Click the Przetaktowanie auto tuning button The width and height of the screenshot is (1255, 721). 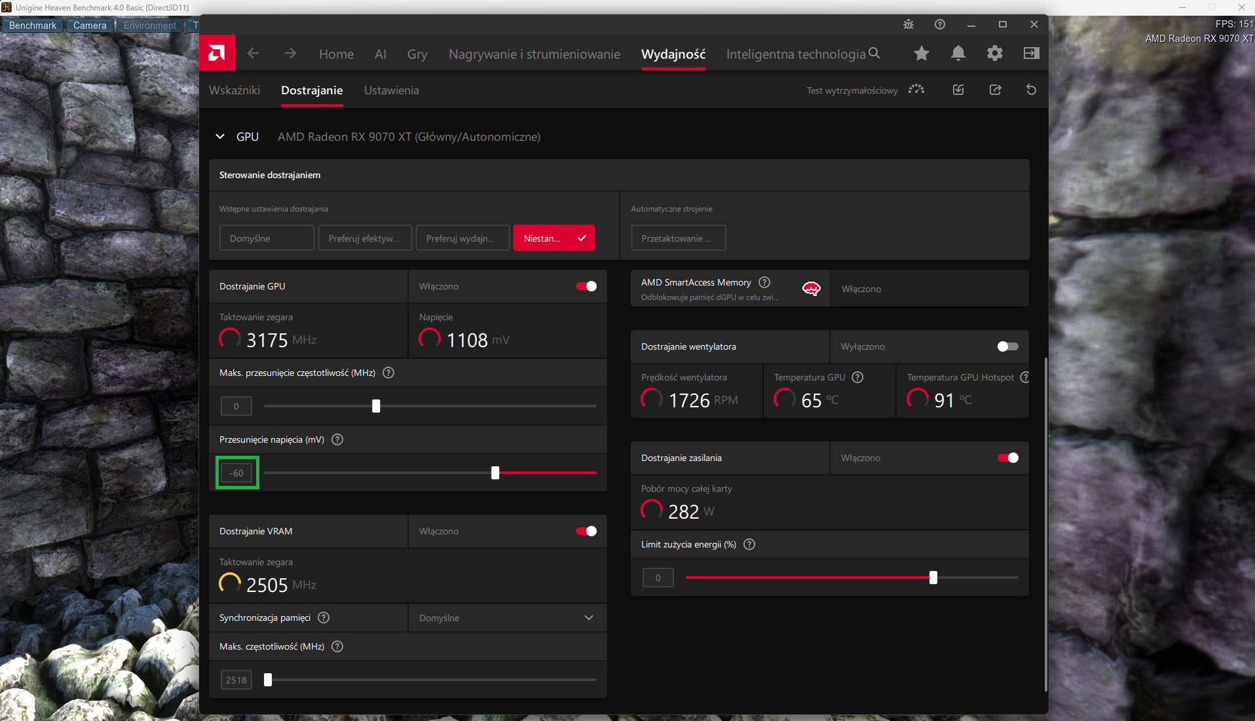point(678,238)
